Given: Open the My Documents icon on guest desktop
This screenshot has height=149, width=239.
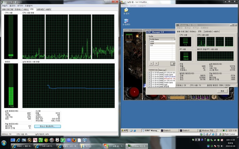Looking at the screenshot, I should (126, 11).
